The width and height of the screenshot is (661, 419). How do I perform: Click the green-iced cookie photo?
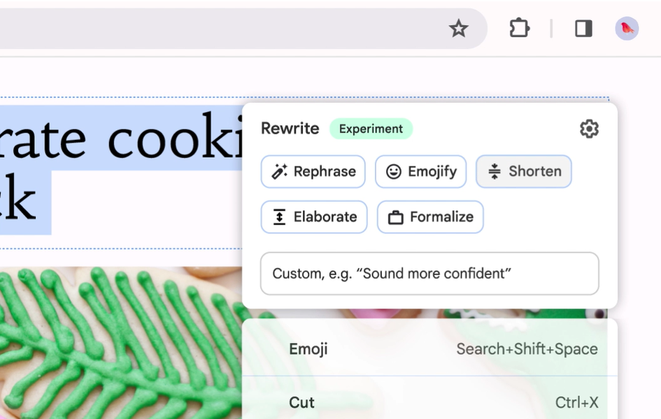pyautogui.click(x=119, y=343)
